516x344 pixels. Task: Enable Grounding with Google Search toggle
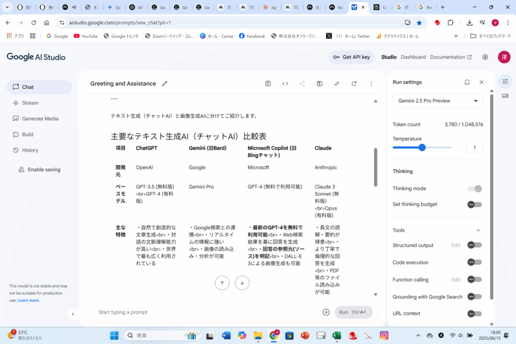point(475,297)
